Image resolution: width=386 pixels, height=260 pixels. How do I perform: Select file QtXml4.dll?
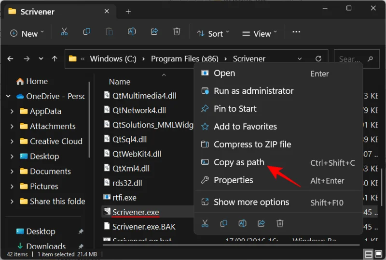pos(131,169)
